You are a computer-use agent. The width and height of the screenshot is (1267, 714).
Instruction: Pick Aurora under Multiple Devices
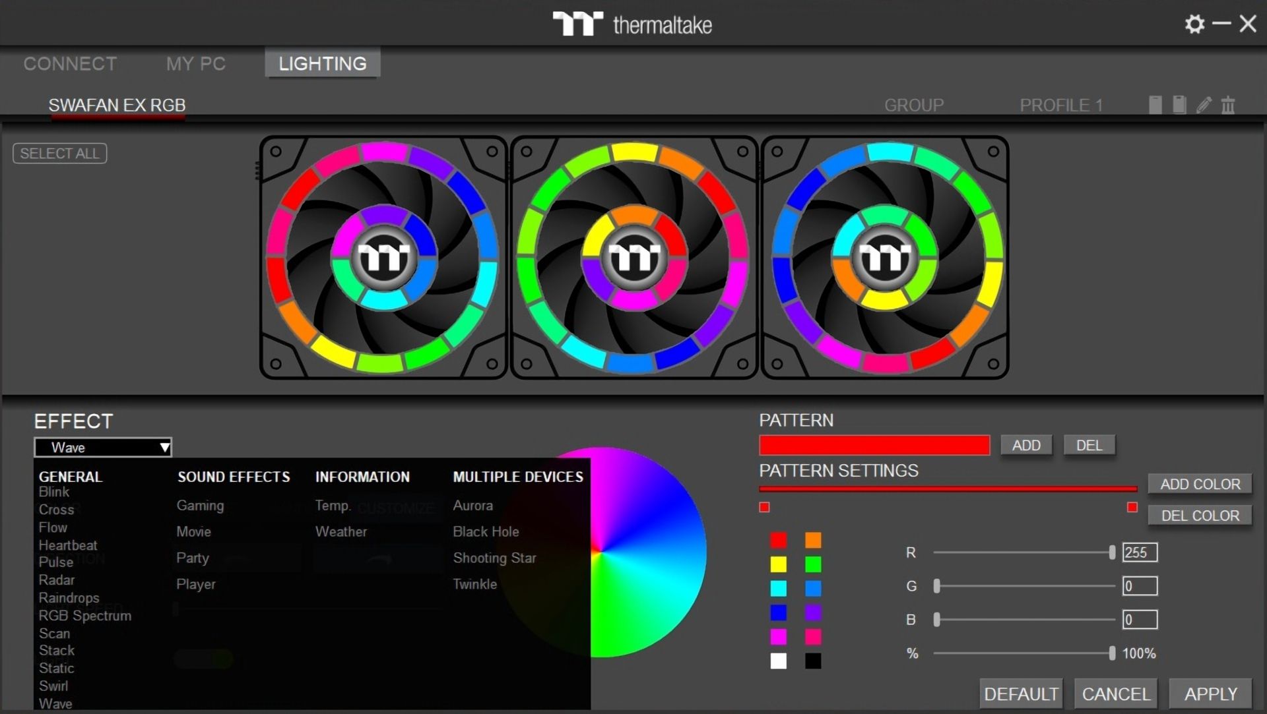click(x=472, y=506)
